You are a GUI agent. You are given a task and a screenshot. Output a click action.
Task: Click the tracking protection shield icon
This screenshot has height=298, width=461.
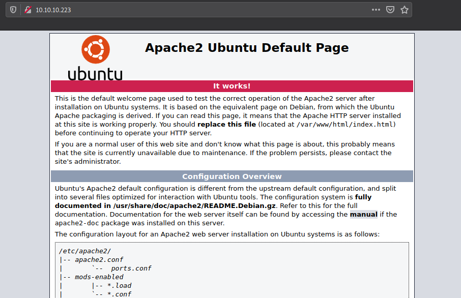click(x=13, y=10)
